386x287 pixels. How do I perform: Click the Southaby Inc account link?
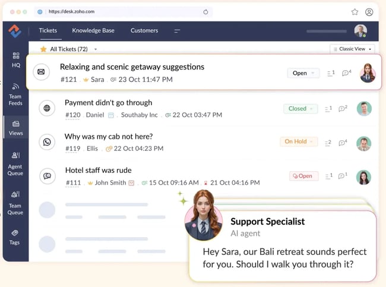coord(140,115)
